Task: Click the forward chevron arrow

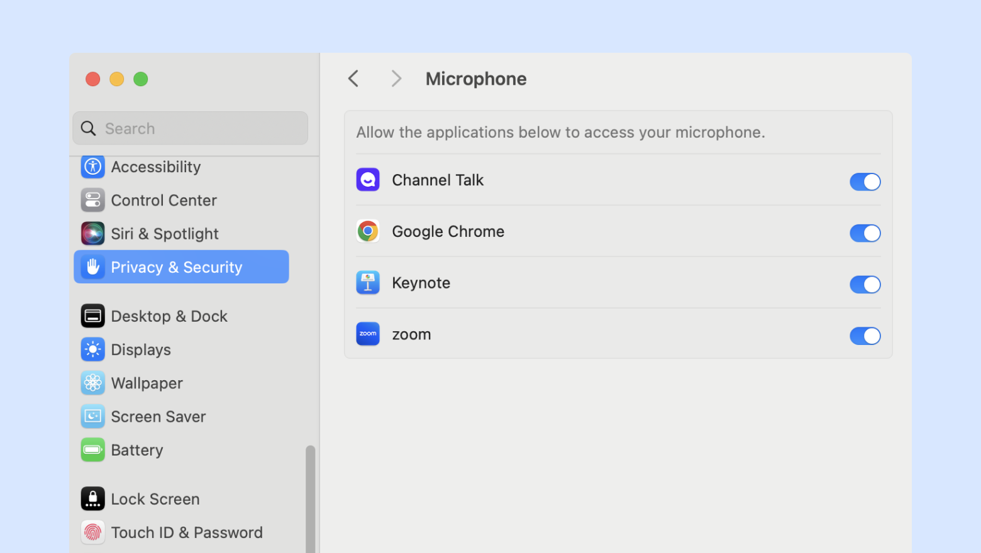Action: point(396,79)
